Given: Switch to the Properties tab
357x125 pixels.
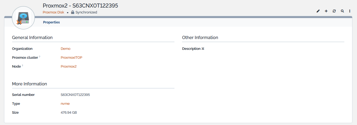Looking at the screenshot, I should click(51, 22).
